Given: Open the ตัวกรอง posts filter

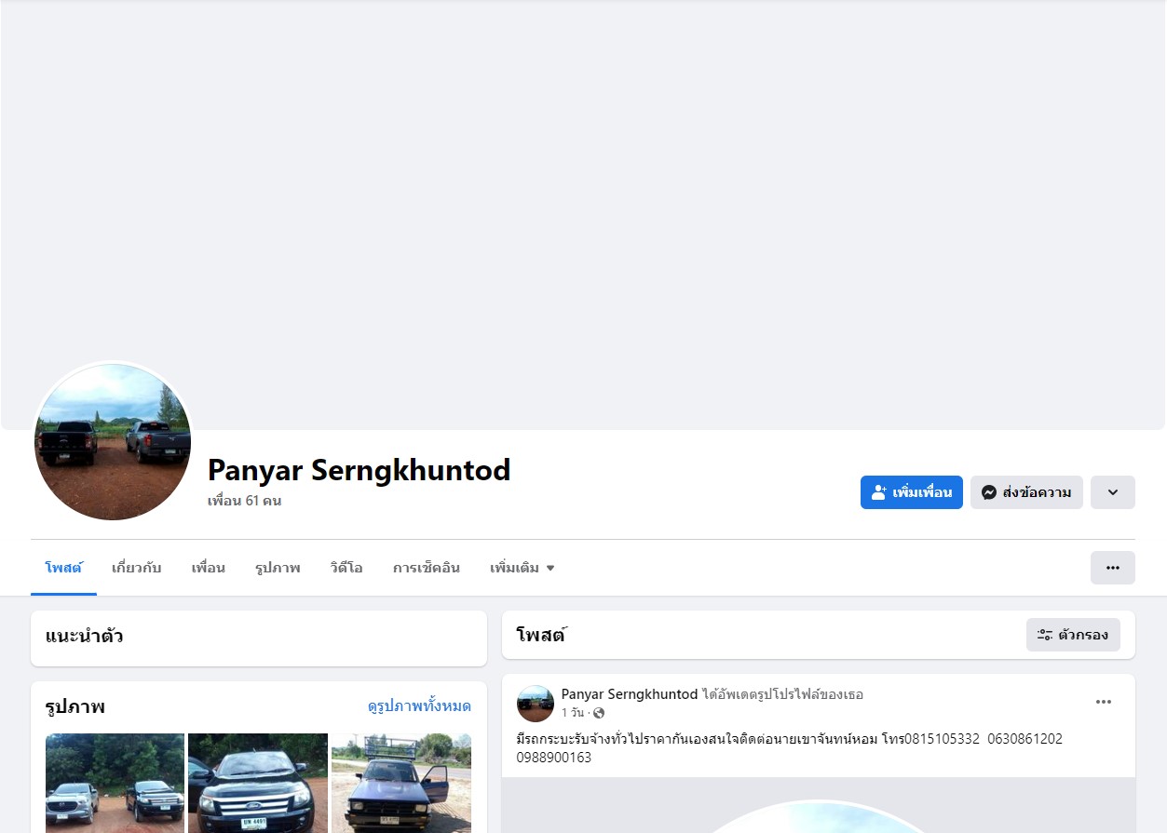Looking at the screenshot, I should click(x=1073, y=635).
